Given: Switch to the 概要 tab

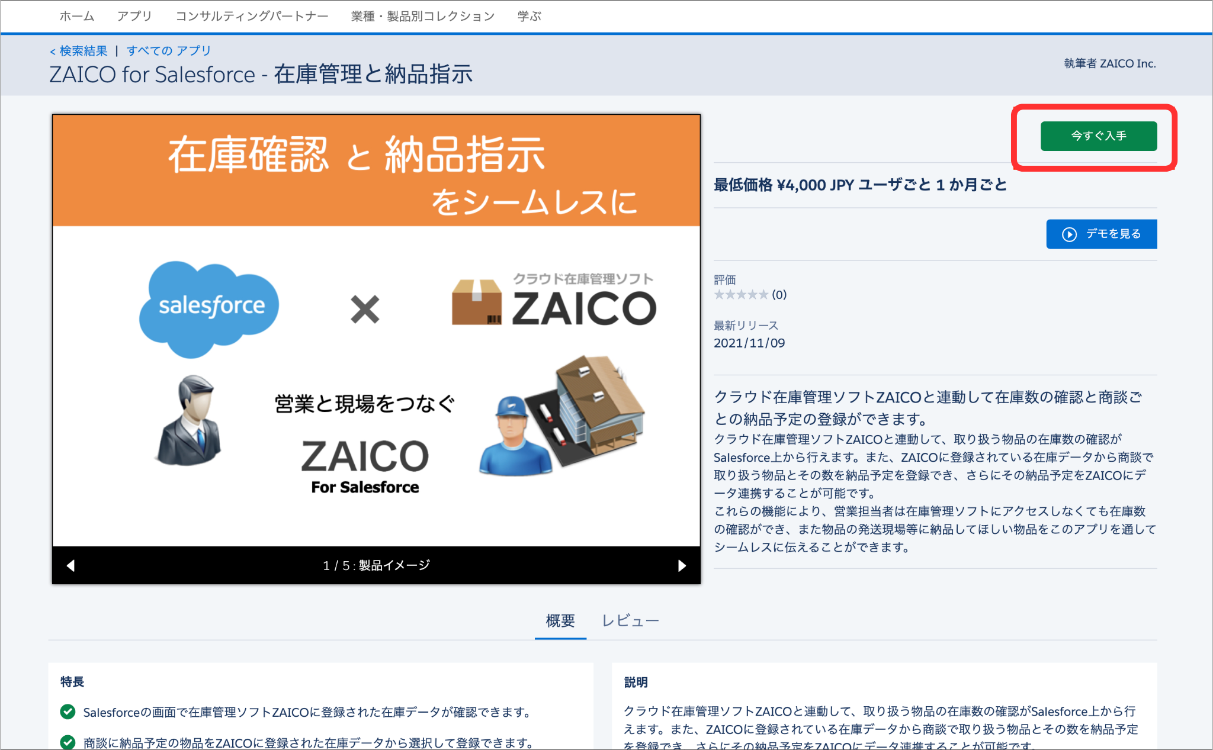Looking at the screenshot, I should (560, 620).
